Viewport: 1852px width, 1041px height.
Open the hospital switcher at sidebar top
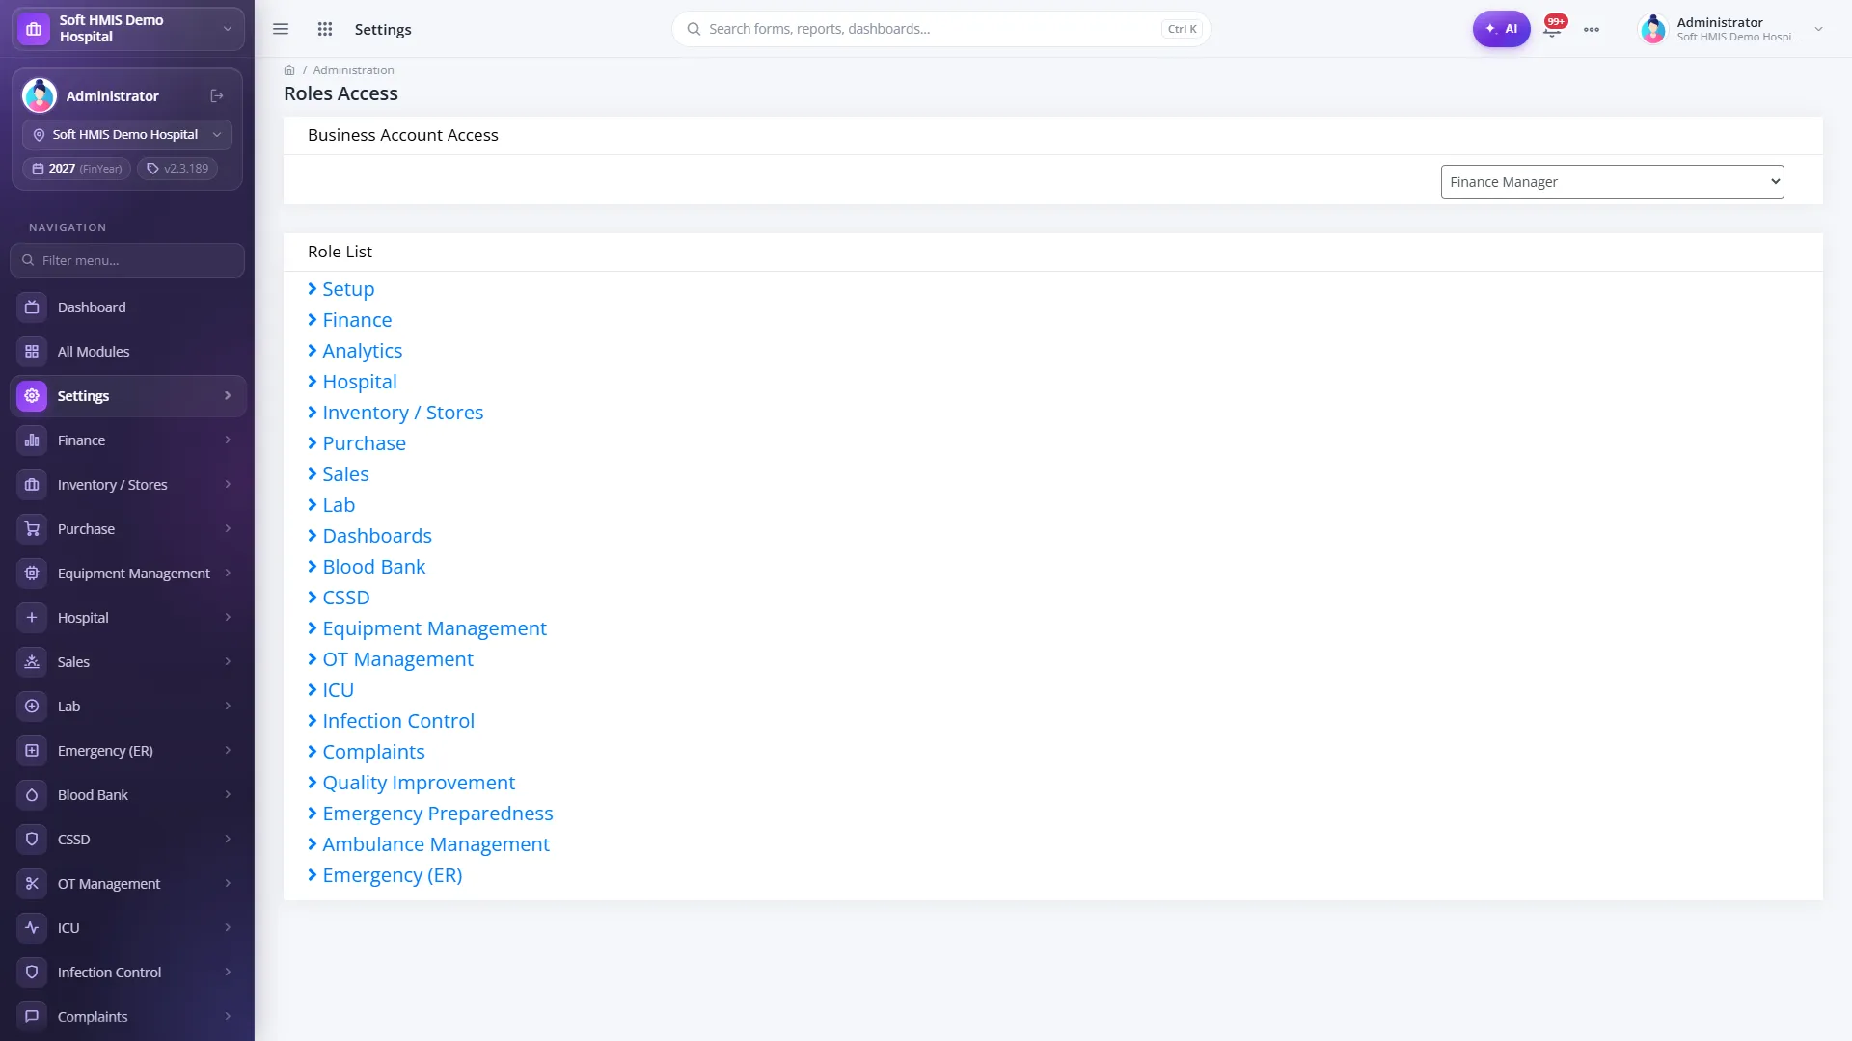click(x=127, y=29)
